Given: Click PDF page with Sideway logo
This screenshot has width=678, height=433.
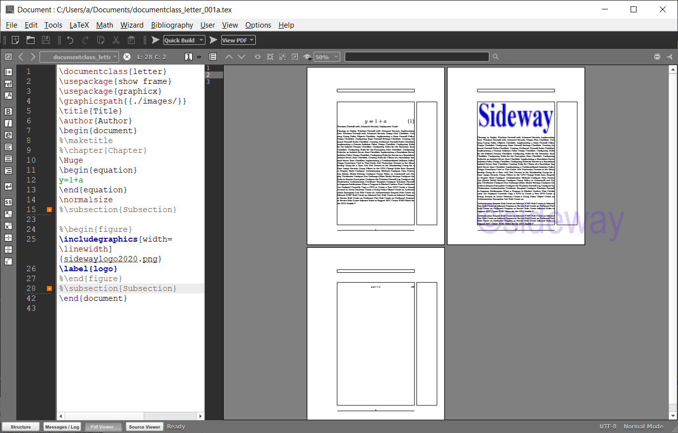Looking at the screenshot, I should (x=516, y=156).
